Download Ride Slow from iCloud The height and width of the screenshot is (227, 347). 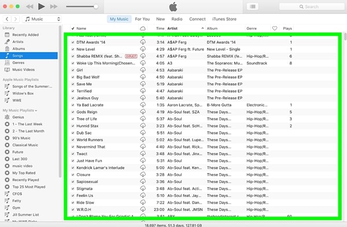click(x=143, y=202)
